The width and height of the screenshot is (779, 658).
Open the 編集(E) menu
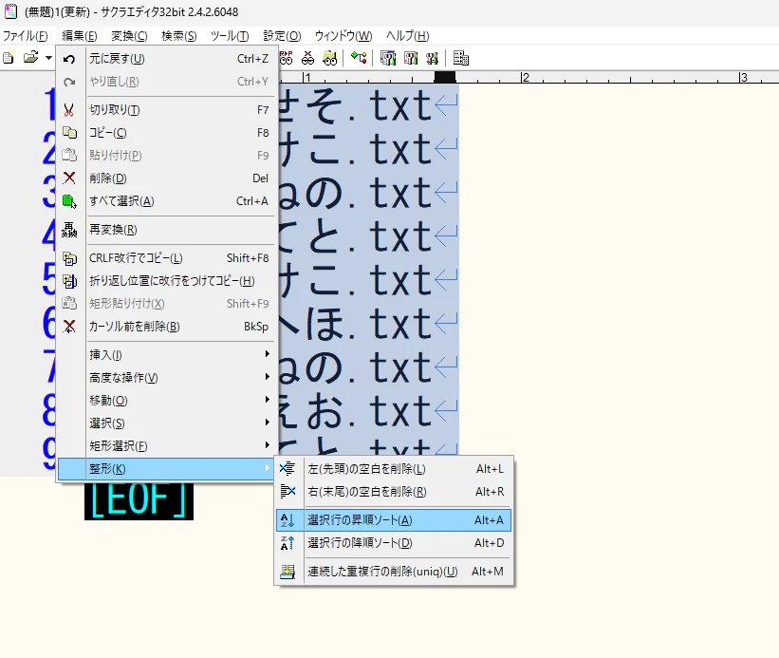79,36
